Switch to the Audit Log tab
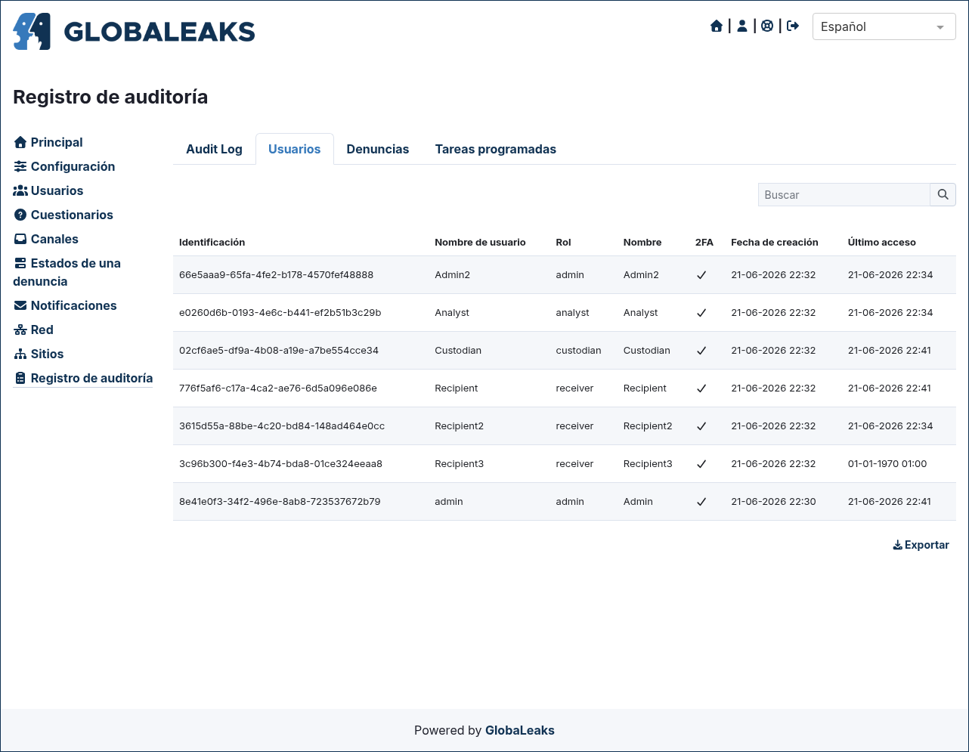 (x=214, y=149)
